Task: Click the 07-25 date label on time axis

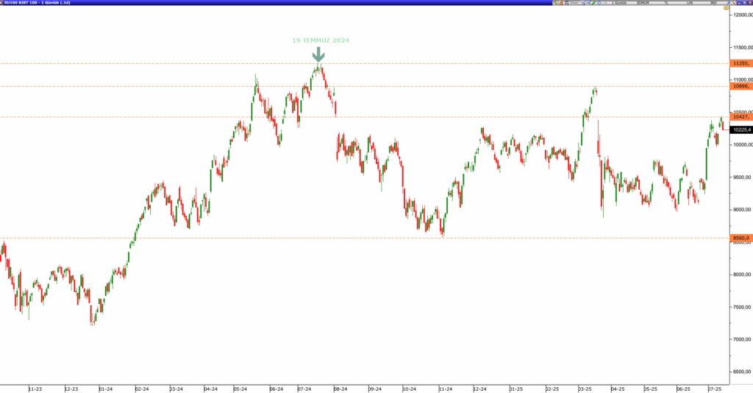Action: coord(715,389)
